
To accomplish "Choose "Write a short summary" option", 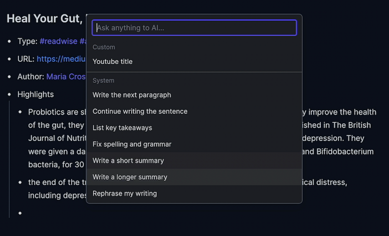I will (128, 161).
